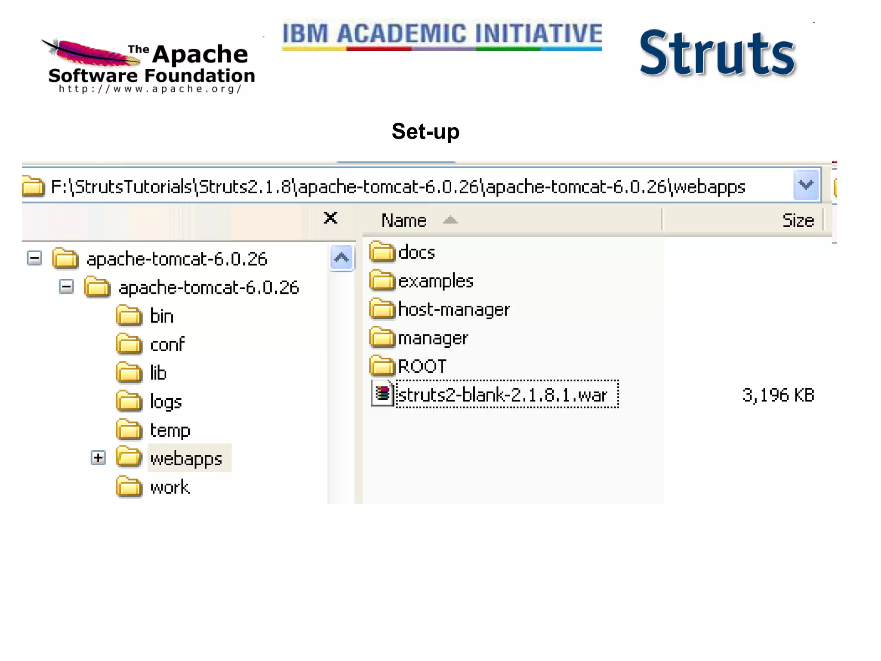Collapse the nested apache-tomcat-6.0.26 node

(x=66, y=287)
